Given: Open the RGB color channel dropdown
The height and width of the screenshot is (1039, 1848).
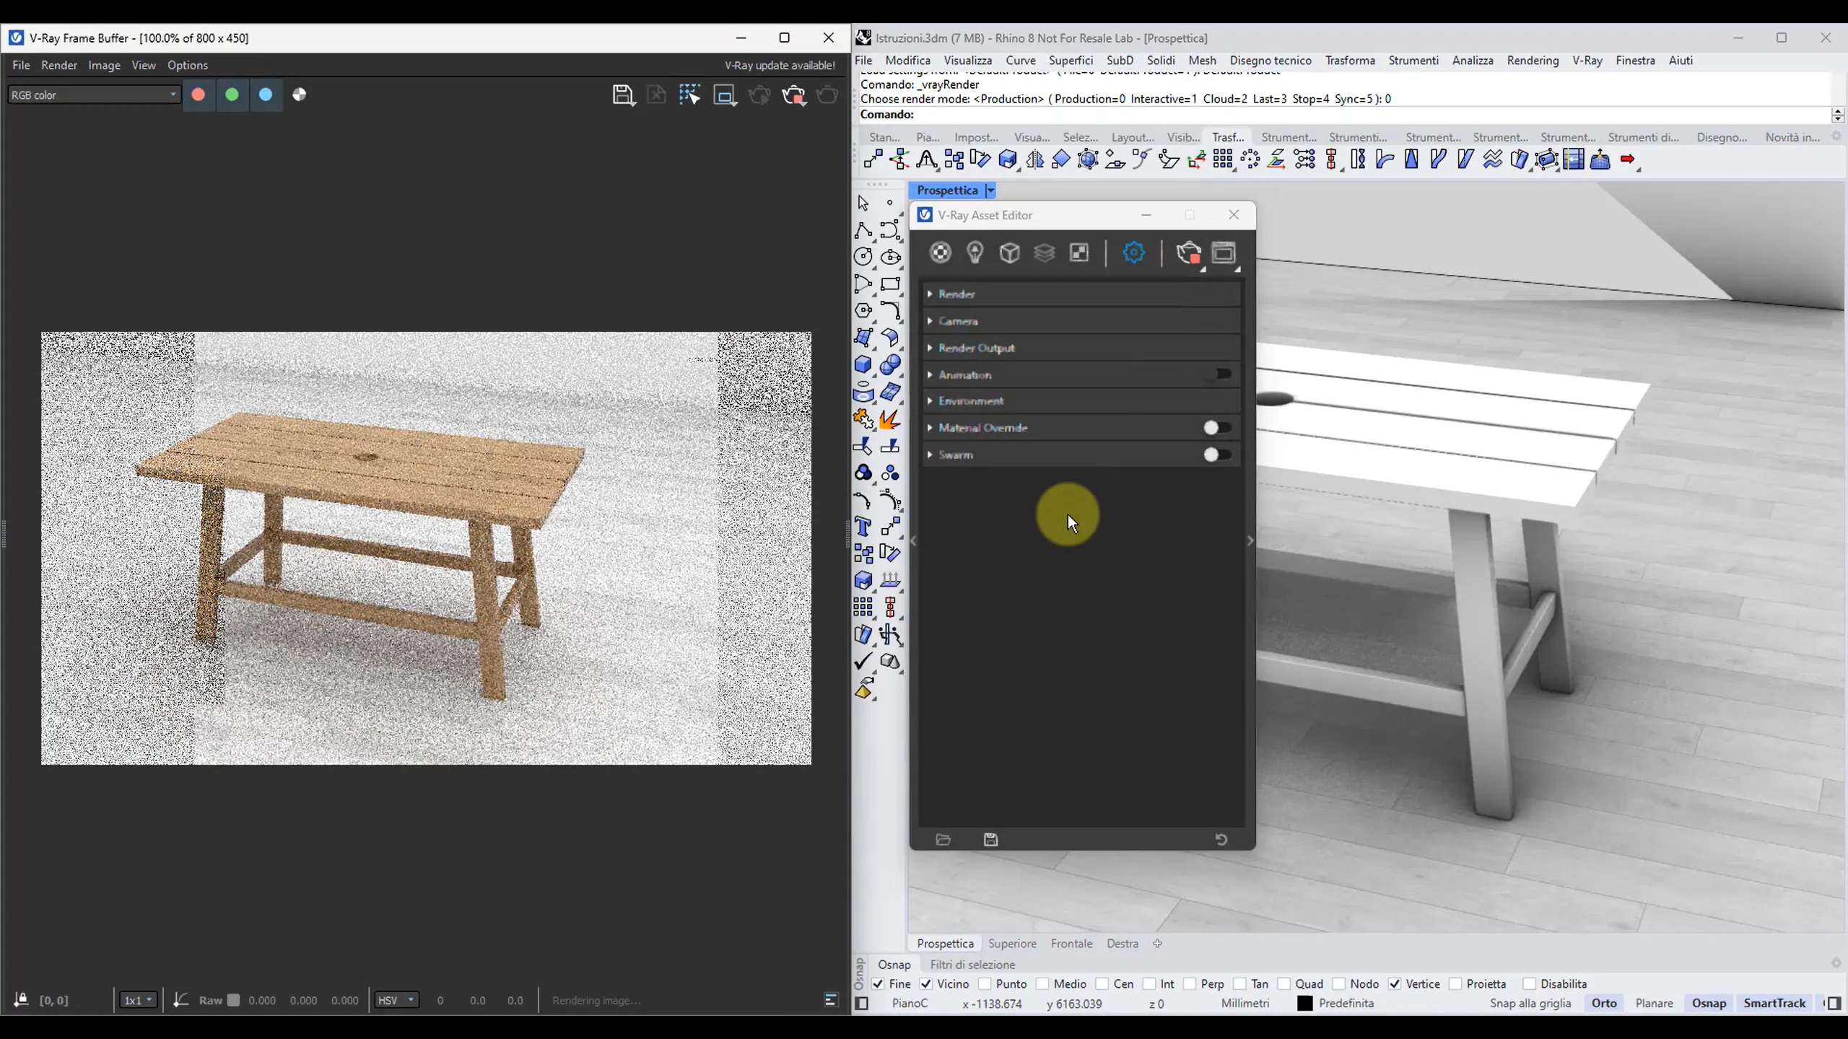Looking at the screenshot, I should [93, 95].
